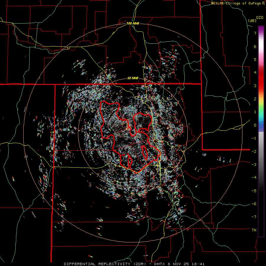Click the TH threshold label

(x=254, y=230)
